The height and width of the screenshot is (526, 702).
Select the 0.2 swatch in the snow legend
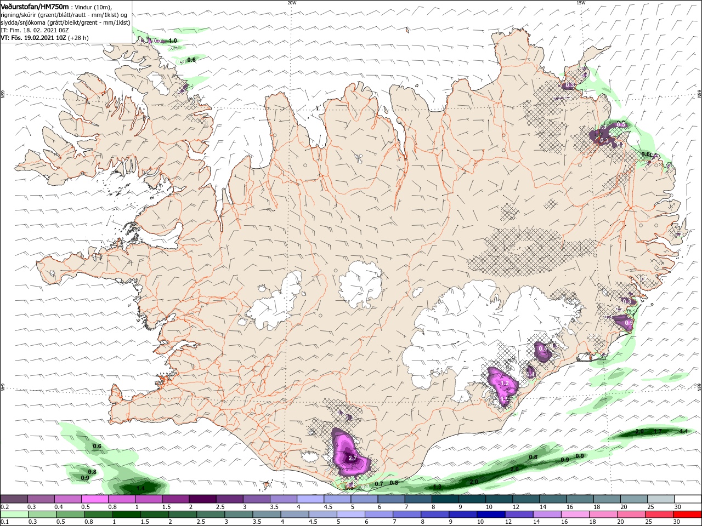pyautogui.click(x=14, y=499)
